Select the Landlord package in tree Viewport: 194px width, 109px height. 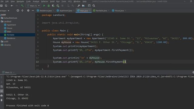point(6,21)
